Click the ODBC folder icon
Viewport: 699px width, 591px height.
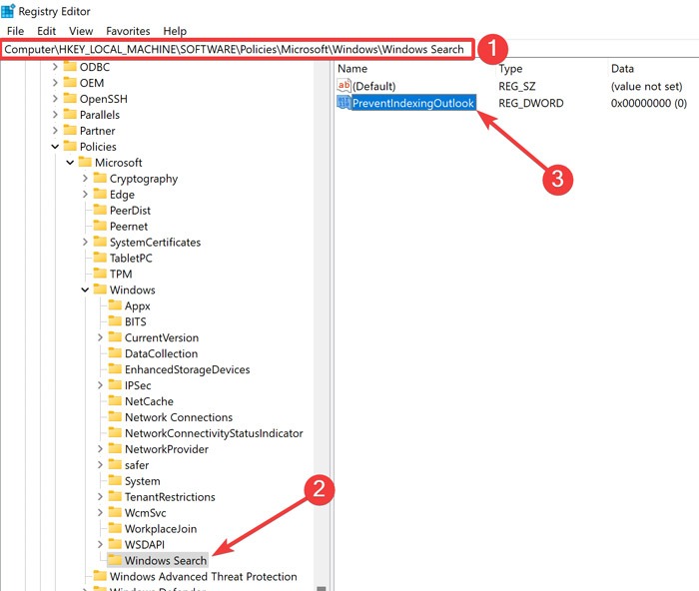click(70, 67)
